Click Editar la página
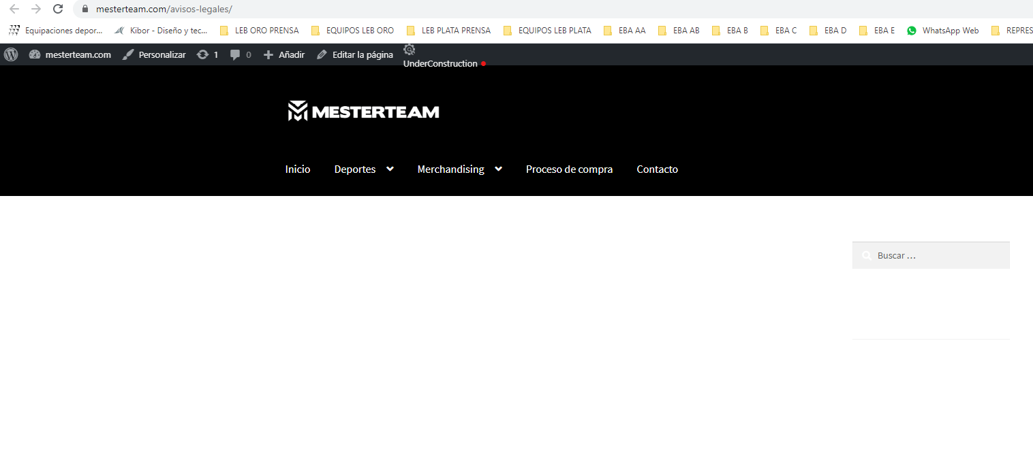This screenshot has height=475, width=1033. click(x=355, y=54)
